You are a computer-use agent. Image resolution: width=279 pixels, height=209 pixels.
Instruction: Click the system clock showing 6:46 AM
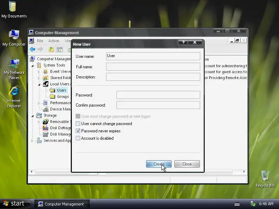click(266, 204)
